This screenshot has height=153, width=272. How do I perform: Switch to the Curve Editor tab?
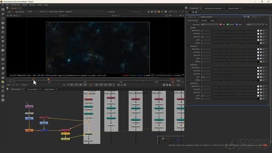32,89
